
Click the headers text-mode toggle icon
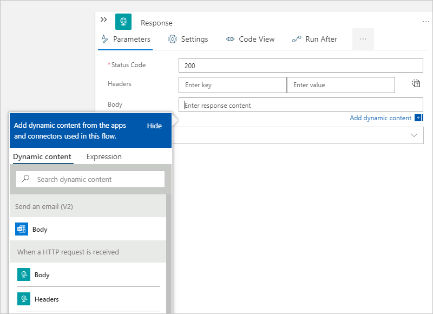pos(416,84)
